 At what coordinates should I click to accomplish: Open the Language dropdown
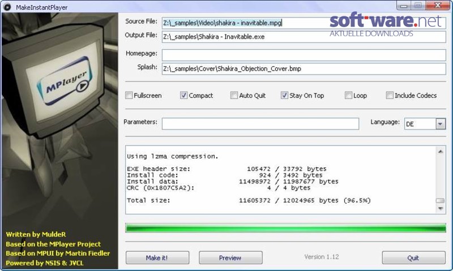[441, 124]
